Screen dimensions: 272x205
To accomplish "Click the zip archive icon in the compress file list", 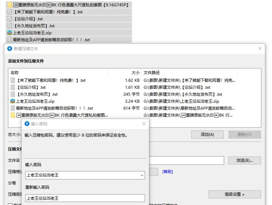I will (x=13, y=101).
